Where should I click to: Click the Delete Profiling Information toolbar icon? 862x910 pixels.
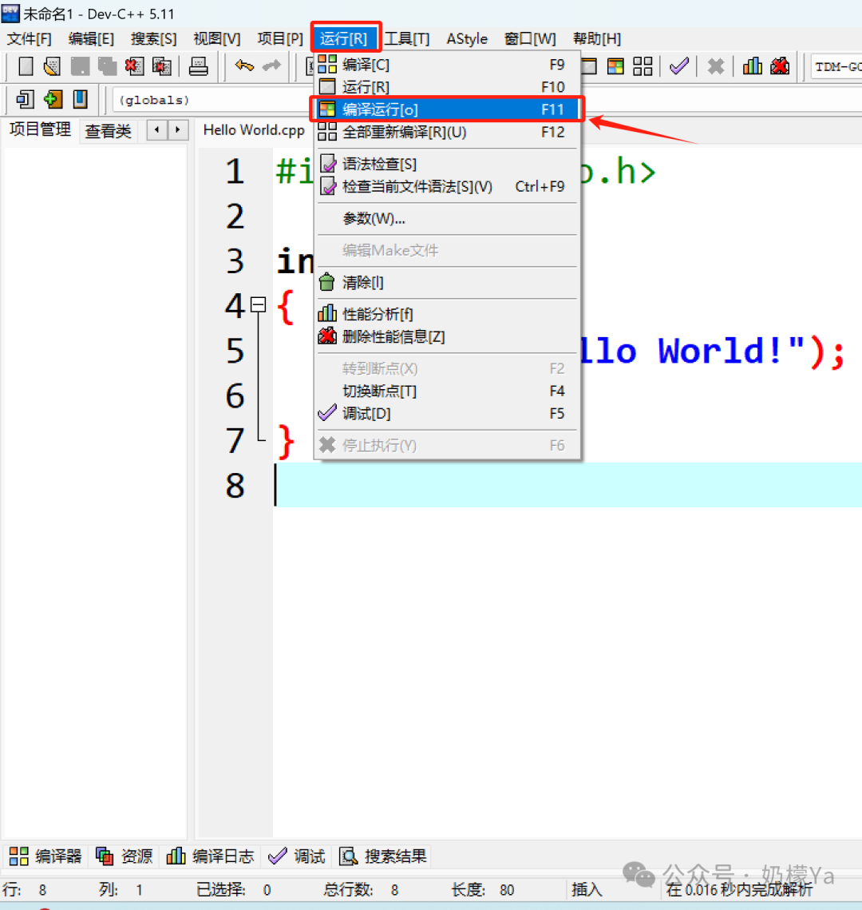point(780,66)
